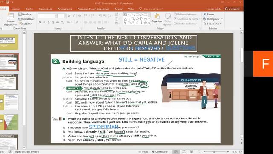Viewport: 273px width, 154px height.
Task: Open the Diseño ribbon tab
Action: pyautogui.click(x=29, y=9)
